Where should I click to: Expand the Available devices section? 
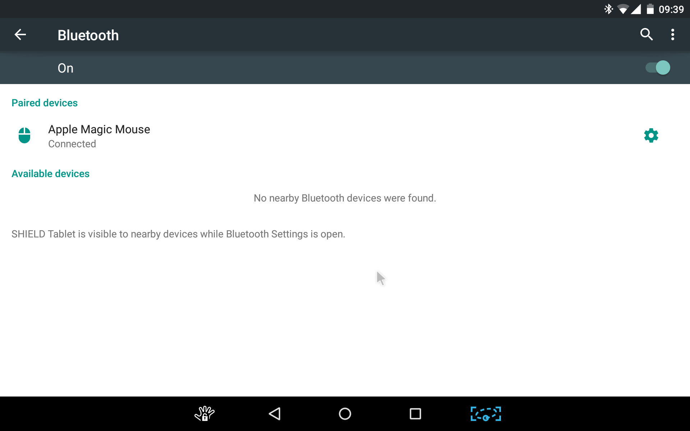50,173
